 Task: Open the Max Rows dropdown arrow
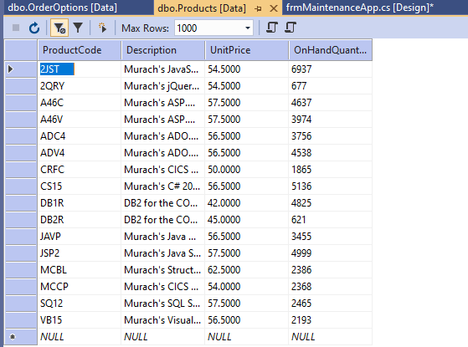pos(248,28)
